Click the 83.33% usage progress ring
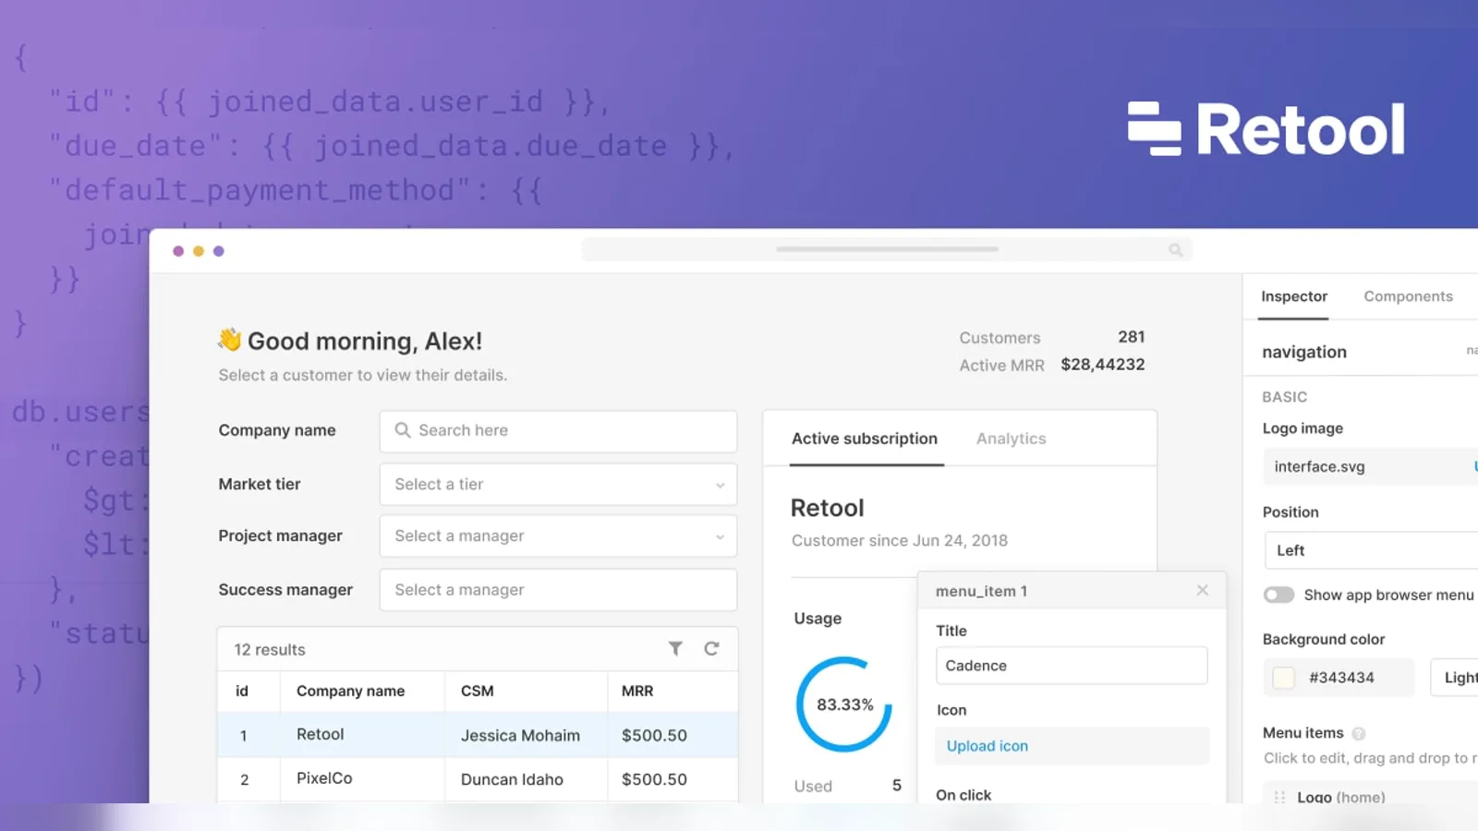Viewport: 1478px width, 831px height. tap(844, 705)
